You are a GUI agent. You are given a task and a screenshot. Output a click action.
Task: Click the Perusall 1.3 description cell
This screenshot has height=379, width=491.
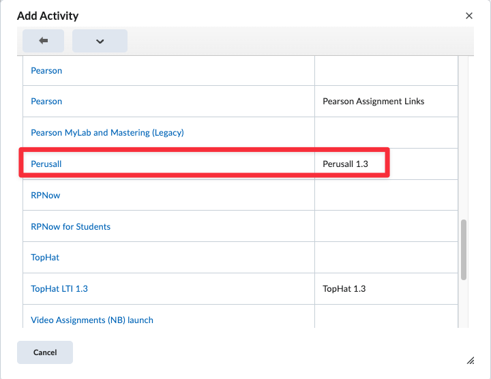(x=348, y=164)
